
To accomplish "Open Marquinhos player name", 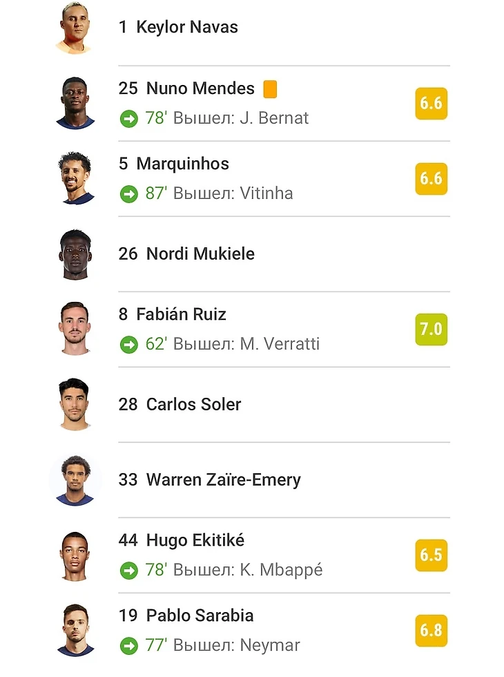I will pyautogui.click(x=182, y=164).
